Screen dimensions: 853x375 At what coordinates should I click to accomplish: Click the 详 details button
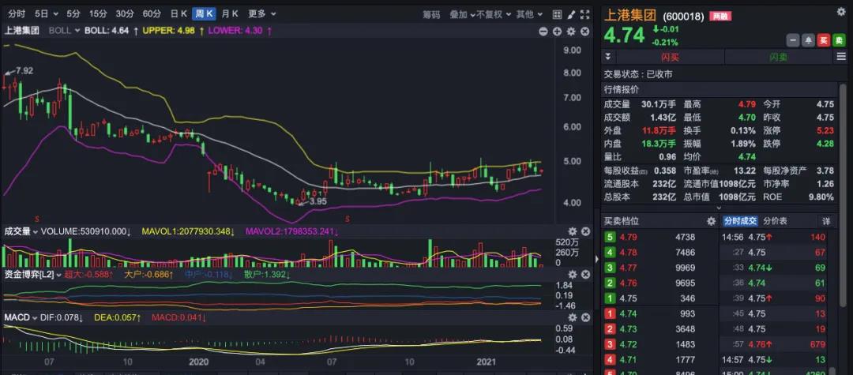pos(826,221)
